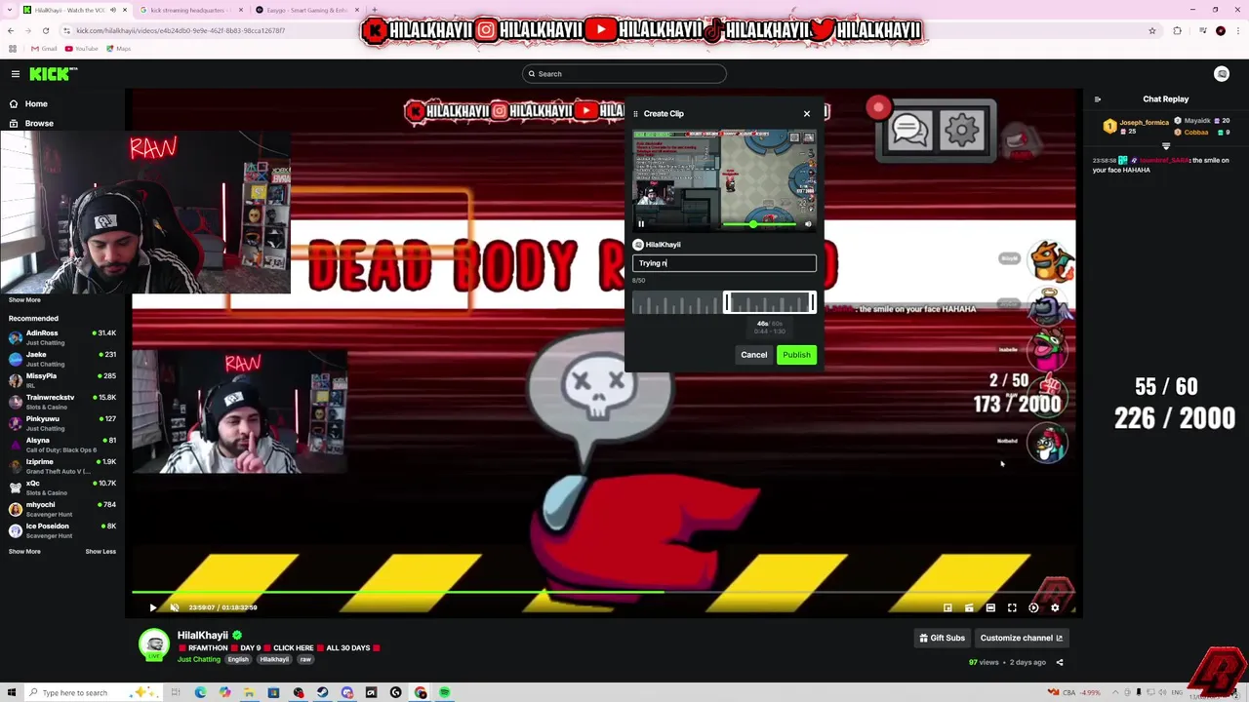
Task: Pause the clip preview playback
Action: (641, 224)
